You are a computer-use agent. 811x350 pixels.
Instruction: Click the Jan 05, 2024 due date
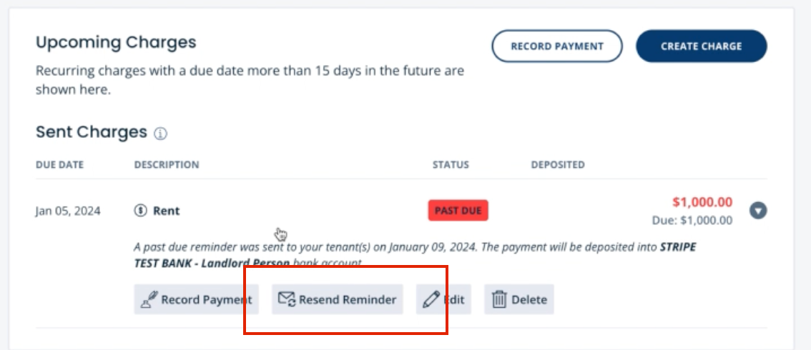[x=68, y=211]
